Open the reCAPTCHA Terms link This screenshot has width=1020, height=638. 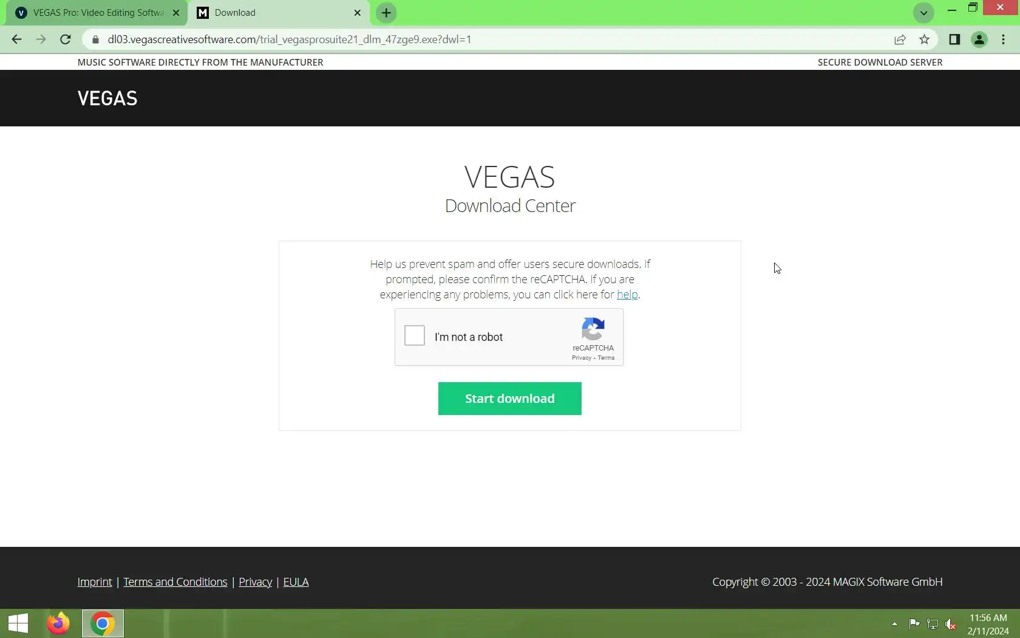pyautogui.click(x=606, y=358)
